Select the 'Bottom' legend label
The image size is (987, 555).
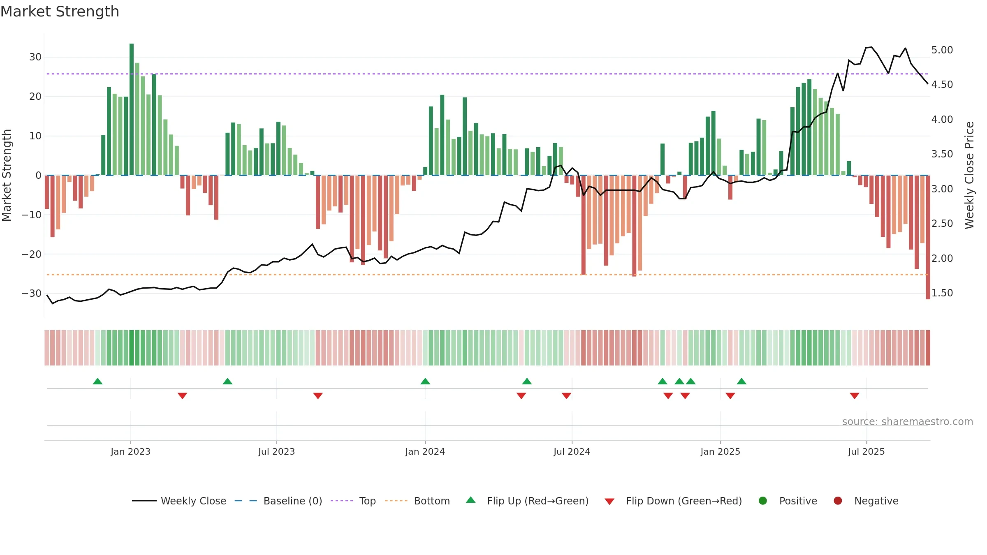point(432,501)
